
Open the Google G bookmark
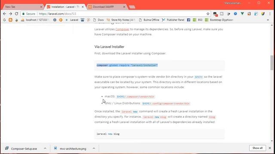pyautogui.click(x=4, y=20)
